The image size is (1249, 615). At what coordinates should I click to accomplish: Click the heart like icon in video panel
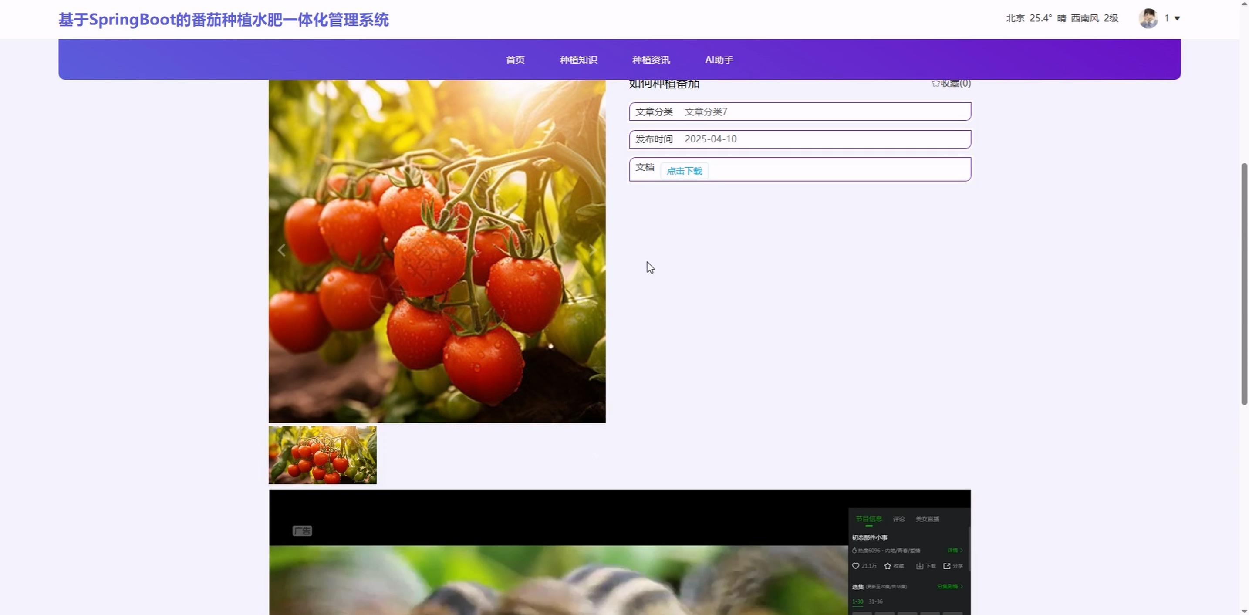click(856, 565)
